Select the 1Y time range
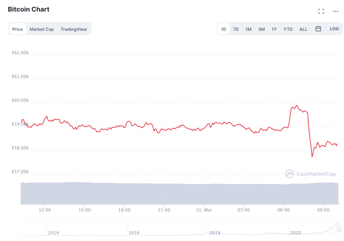Screen dimensions: 344x241 point(274,29)
